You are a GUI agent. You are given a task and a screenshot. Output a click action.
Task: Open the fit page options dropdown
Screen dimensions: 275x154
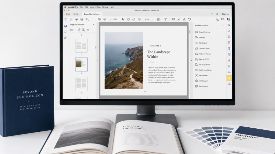[x=159, y=19]
